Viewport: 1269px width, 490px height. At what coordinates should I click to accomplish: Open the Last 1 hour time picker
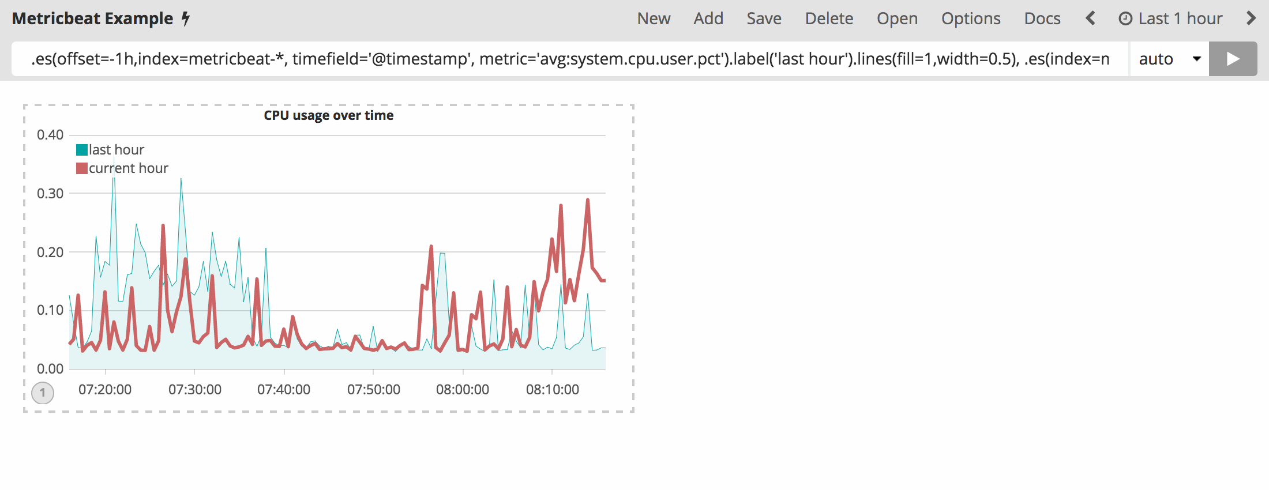[x=1180, y=18]
